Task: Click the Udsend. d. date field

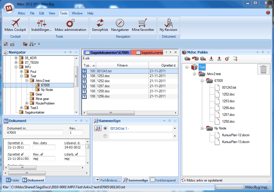Action: click(x=75, y=147)
